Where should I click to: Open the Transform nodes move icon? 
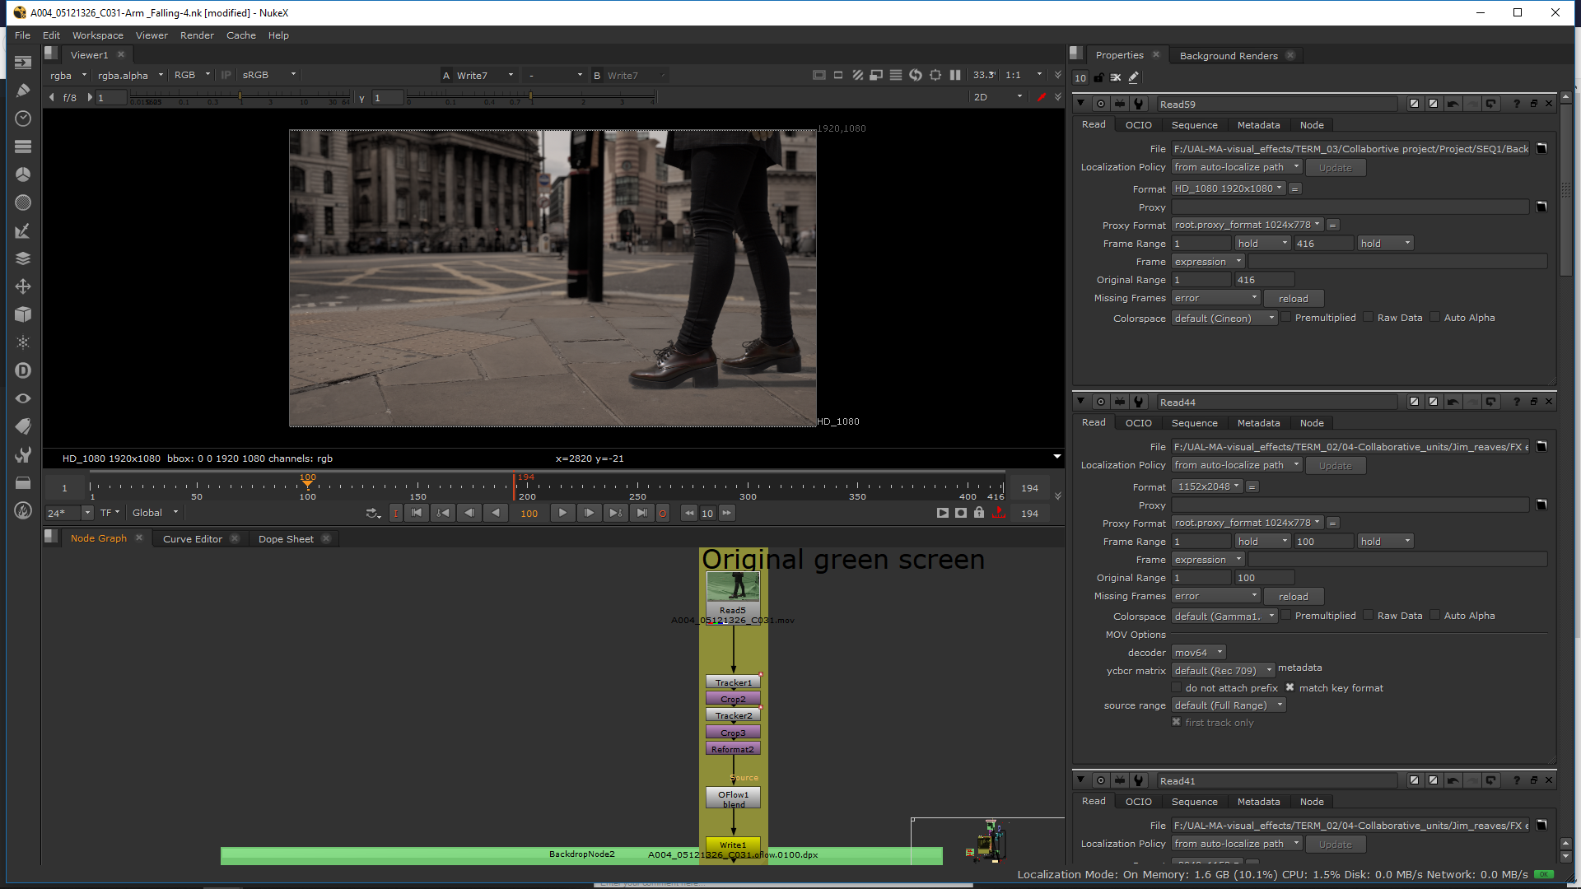[23, 286]
